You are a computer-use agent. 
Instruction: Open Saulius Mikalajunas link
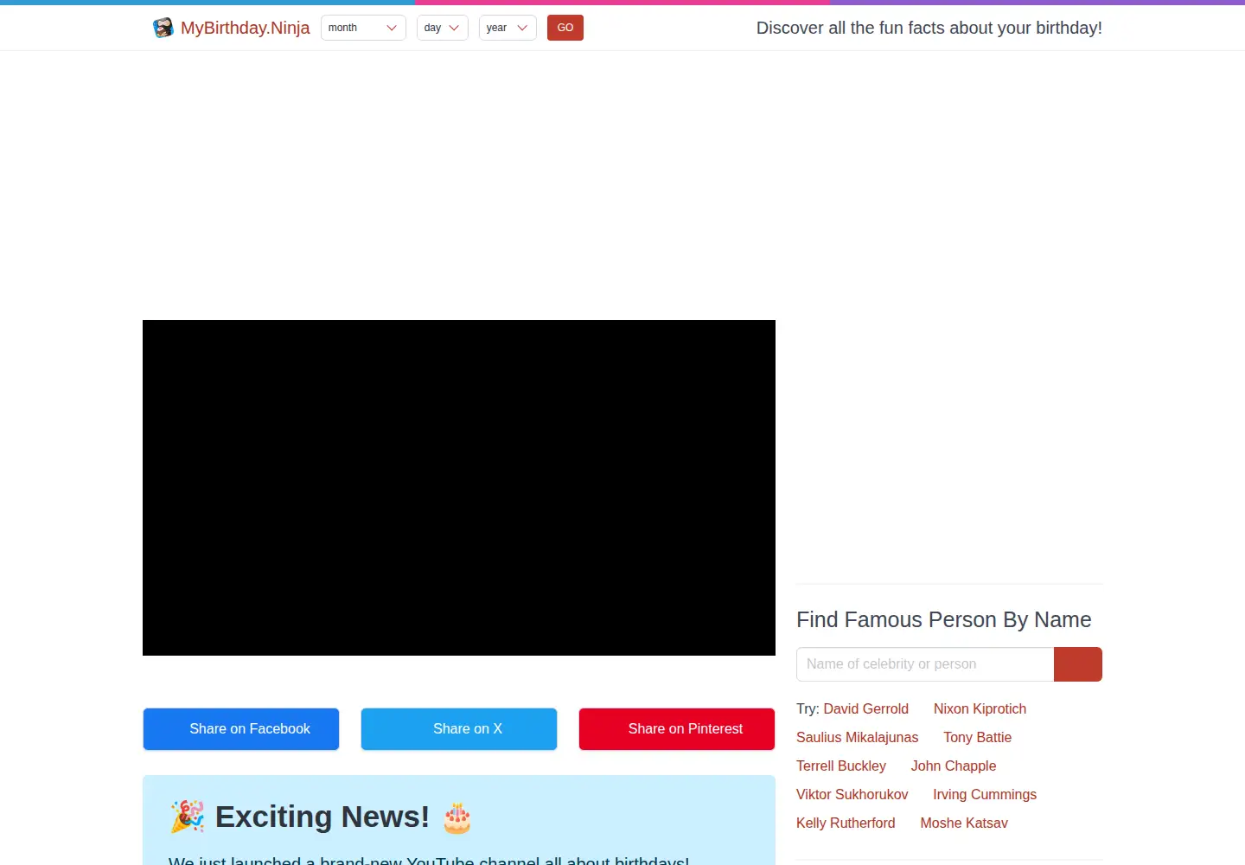click(857, 737)
